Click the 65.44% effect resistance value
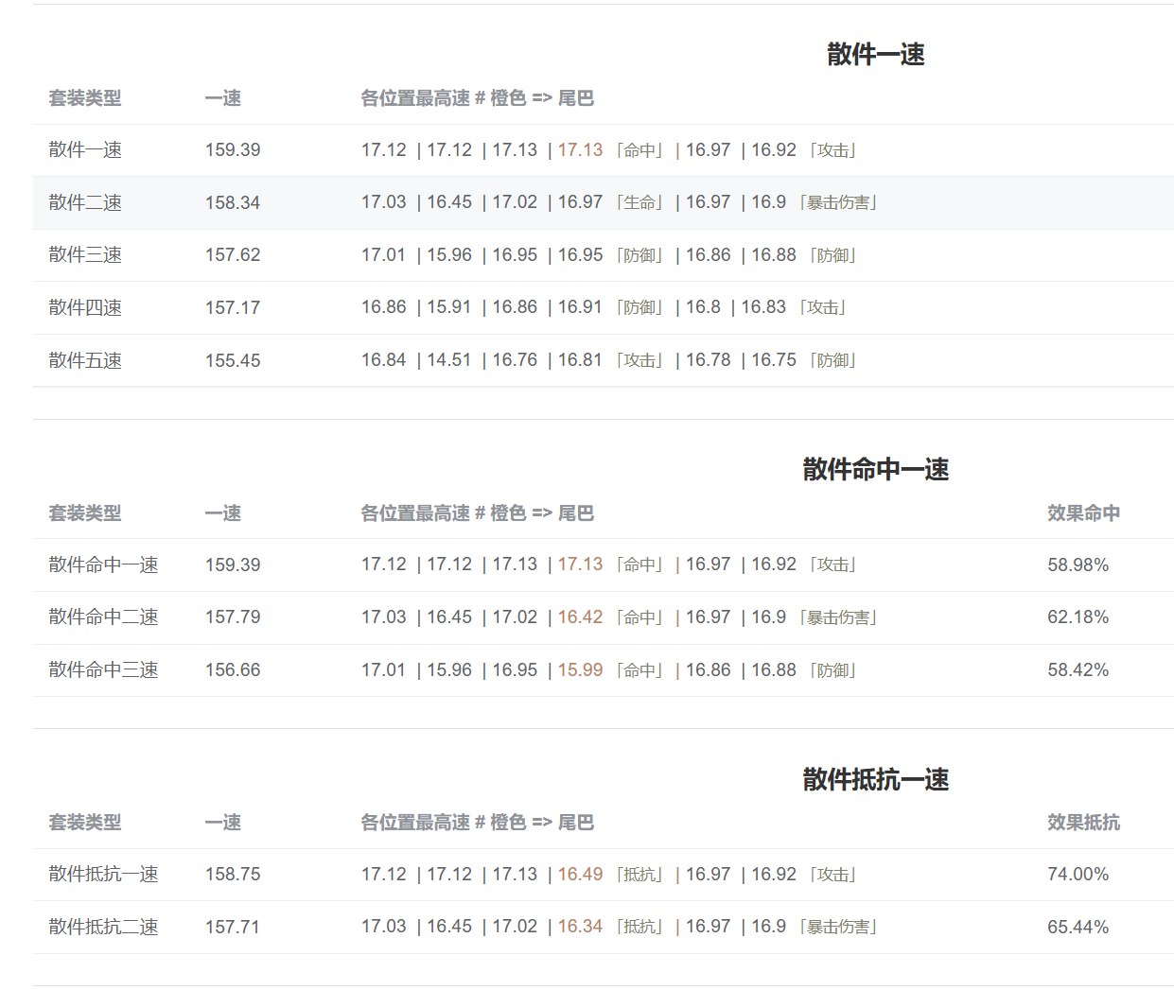This screenshot has width=1174, height=990. [1078, 927]
